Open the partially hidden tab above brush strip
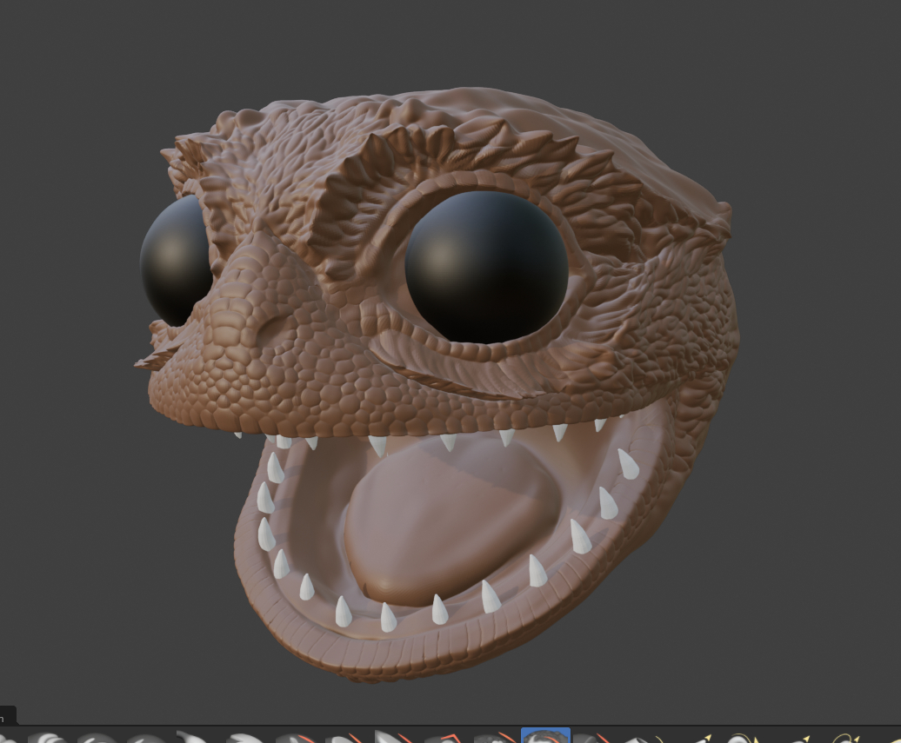This screenshot has width=901, height=743. (7, 717)
